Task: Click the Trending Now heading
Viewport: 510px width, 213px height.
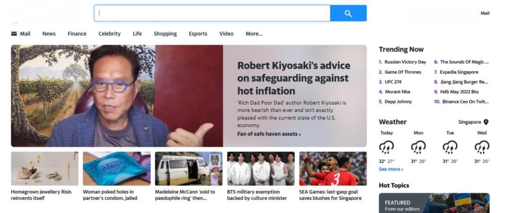Action: click(401, 49)
